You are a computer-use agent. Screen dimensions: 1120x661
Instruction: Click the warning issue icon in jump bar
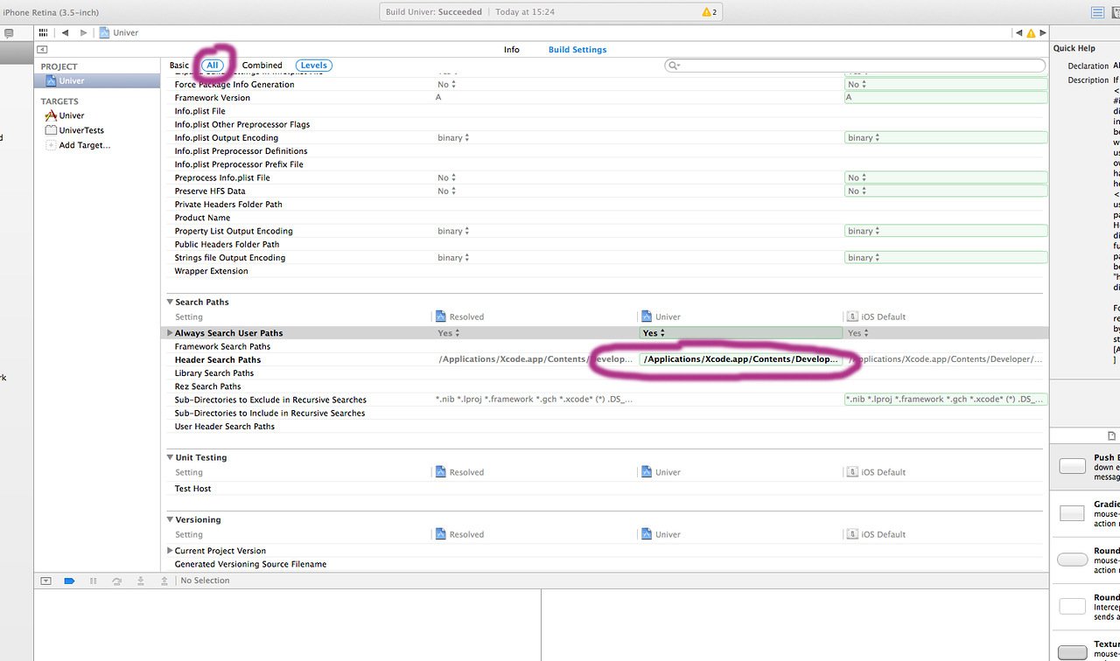(x=1031, y=32)
